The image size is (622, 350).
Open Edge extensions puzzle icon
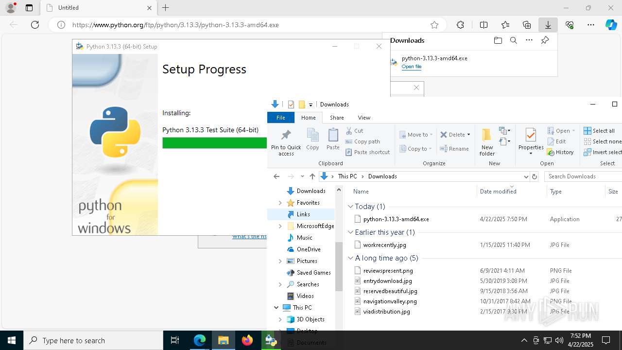tap(460, 25)
